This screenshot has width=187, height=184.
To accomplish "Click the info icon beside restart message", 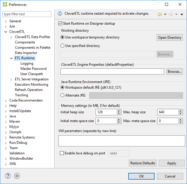I will coord(60,13).
